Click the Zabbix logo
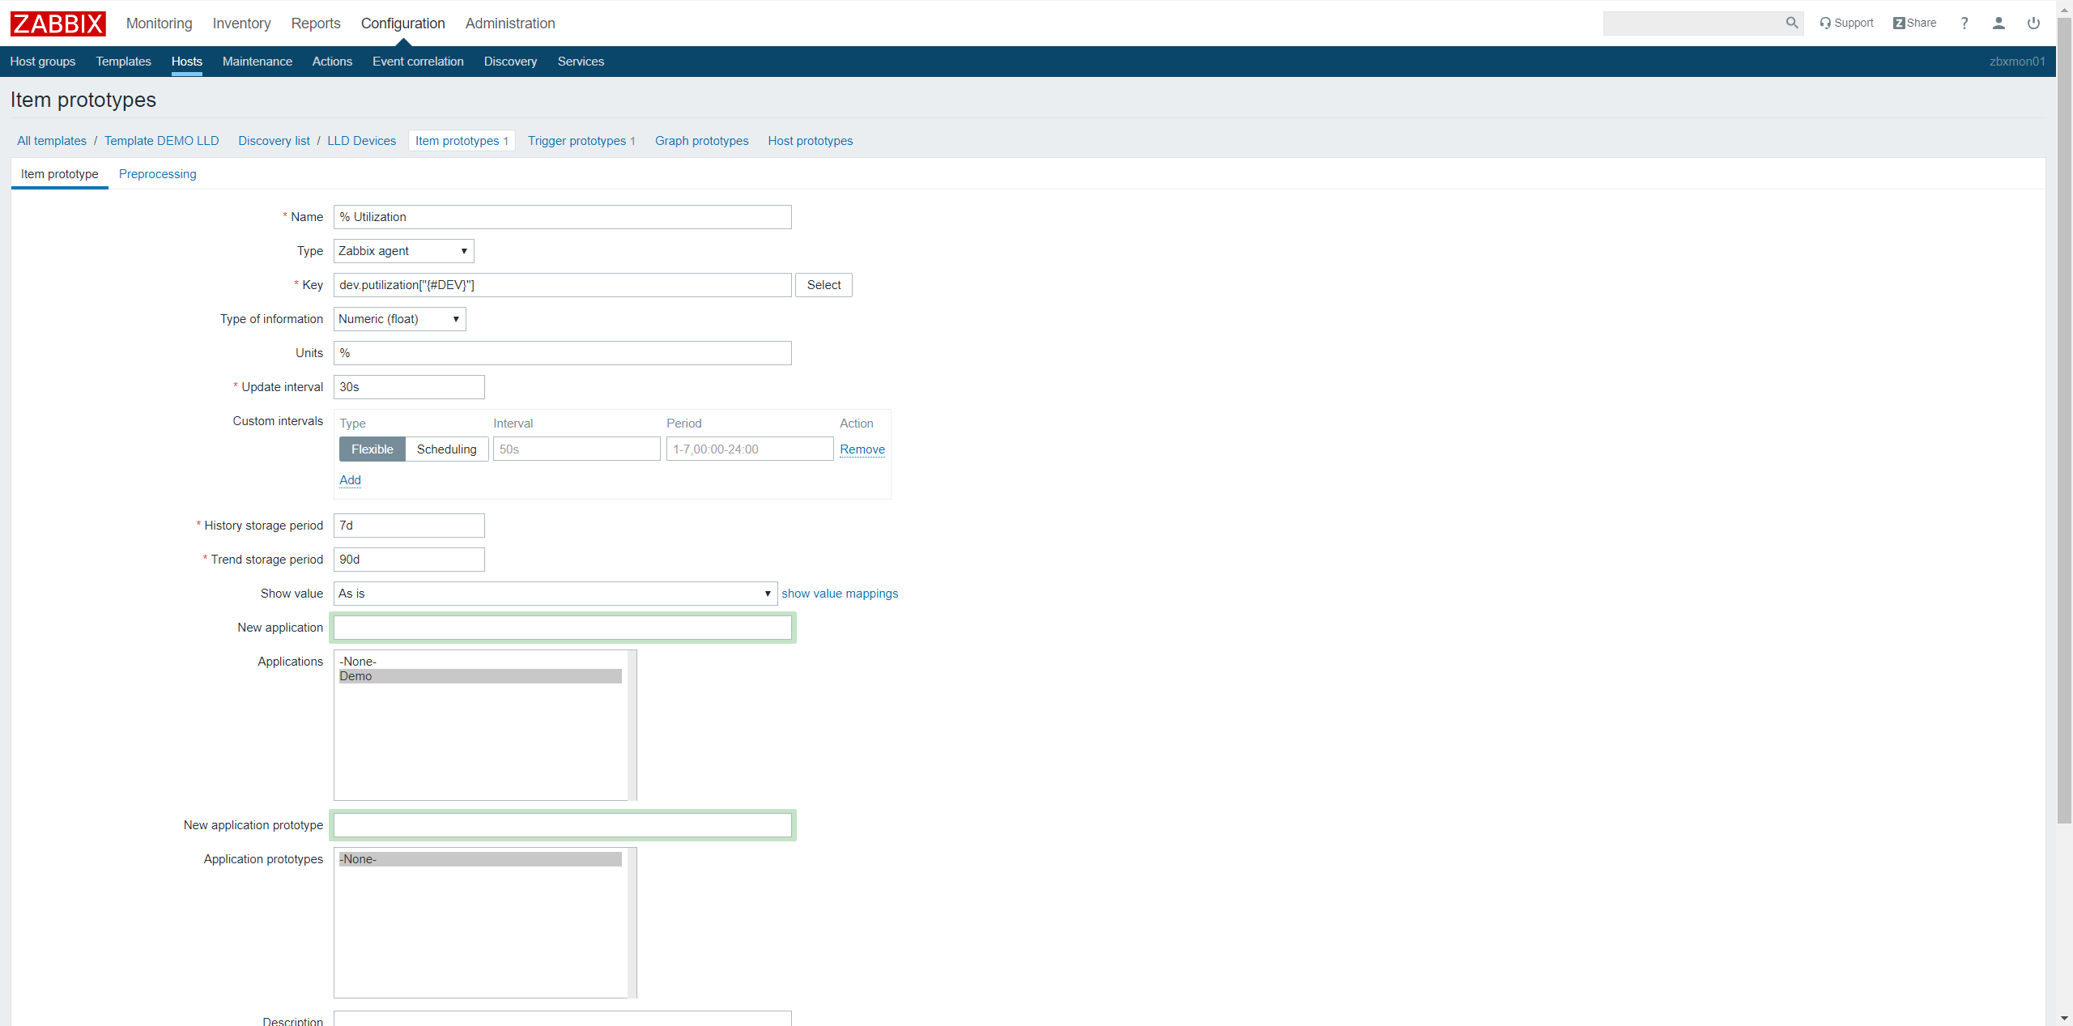2073x1026 pixels. (x=57, y=23)
